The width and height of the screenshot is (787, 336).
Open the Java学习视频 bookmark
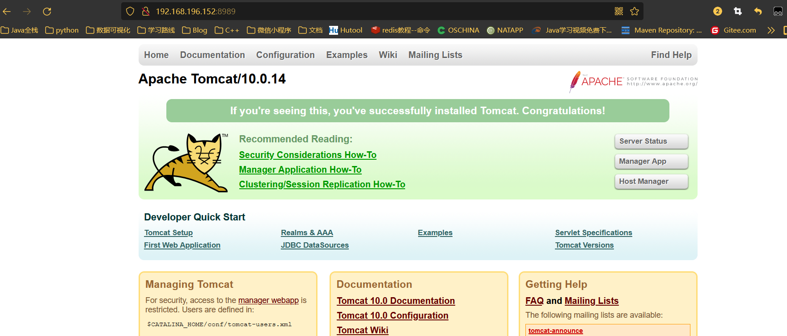point(572,30)
